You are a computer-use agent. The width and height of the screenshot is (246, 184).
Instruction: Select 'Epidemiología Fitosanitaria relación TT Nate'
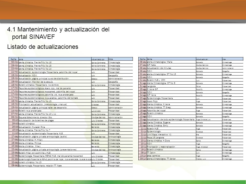[x=40, y=166]
